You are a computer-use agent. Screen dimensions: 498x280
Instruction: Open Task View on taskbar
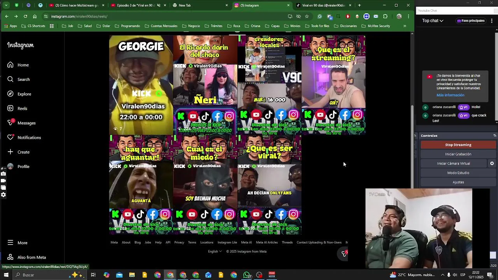[93, 275]
